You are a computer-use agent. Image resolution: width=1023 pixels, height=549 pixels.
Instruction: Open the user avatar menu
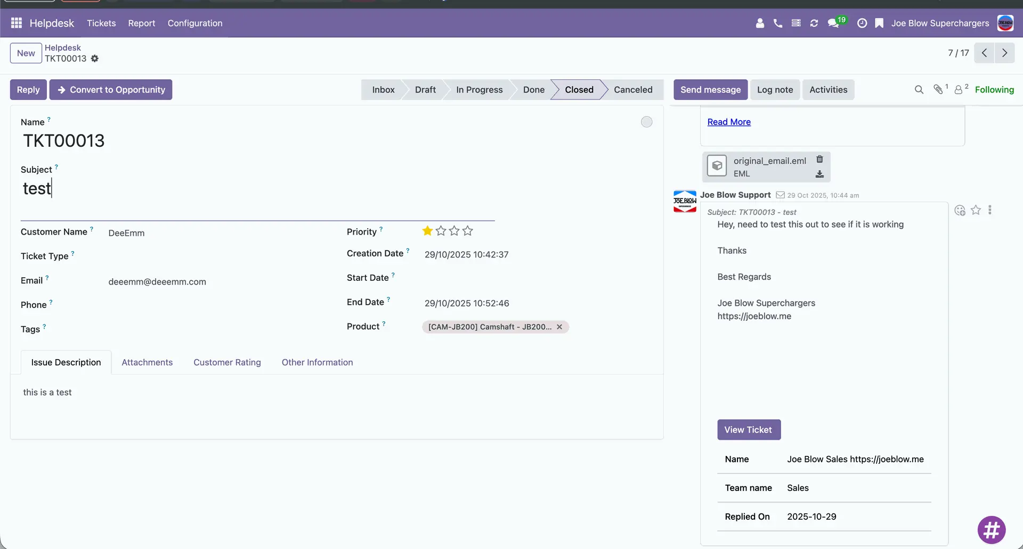point(1005,23)
